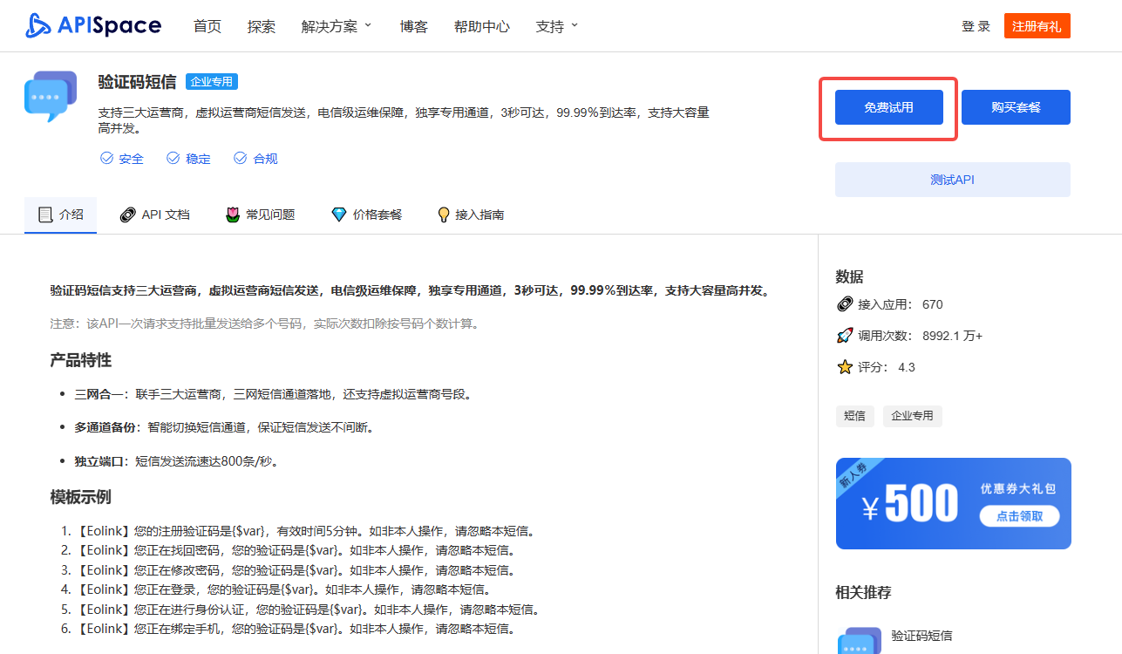
Task: Click the 稳定 checkmark icon
Action: point(173,158)
